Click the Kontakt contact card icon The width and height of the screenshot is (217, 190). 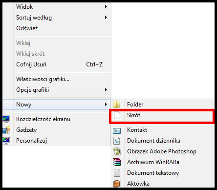click(x=117, y=130)
